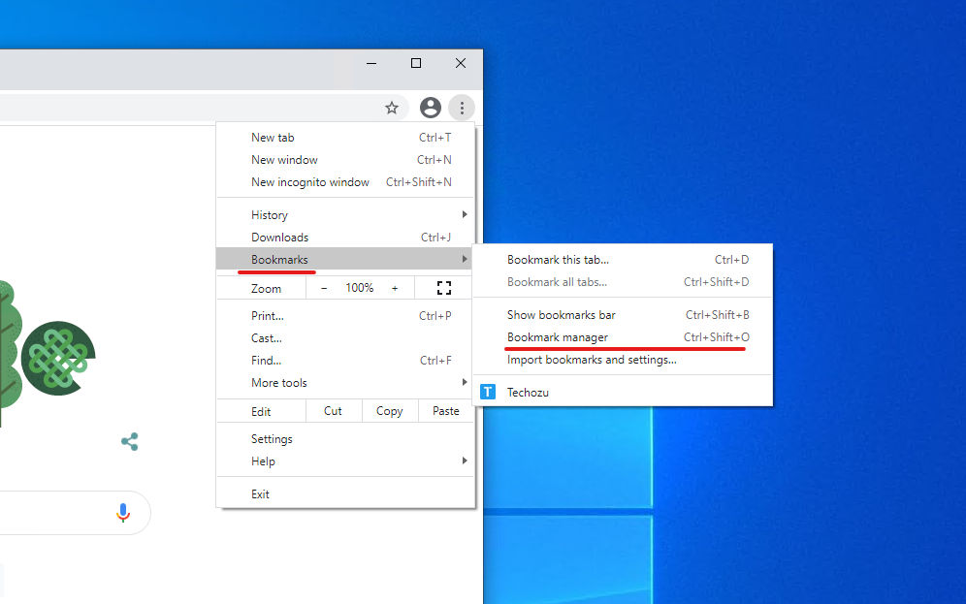
Task: Open the Techozu bookmark
Action: pos(623,393)
